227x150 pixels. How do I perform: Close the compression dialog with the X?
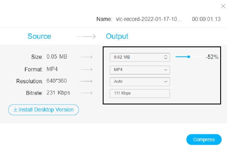223,6
